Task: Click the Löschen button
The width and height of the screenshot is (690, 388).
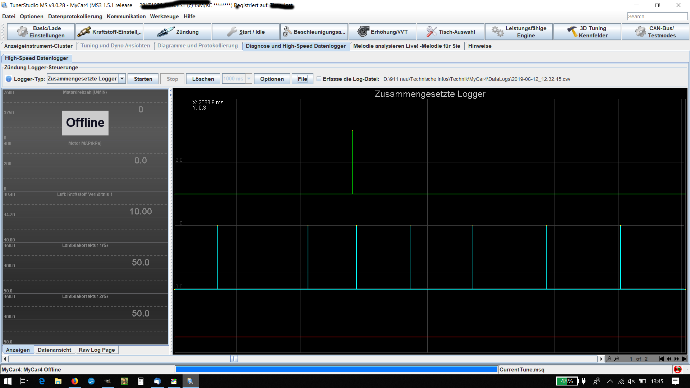Action: point(203,79)
